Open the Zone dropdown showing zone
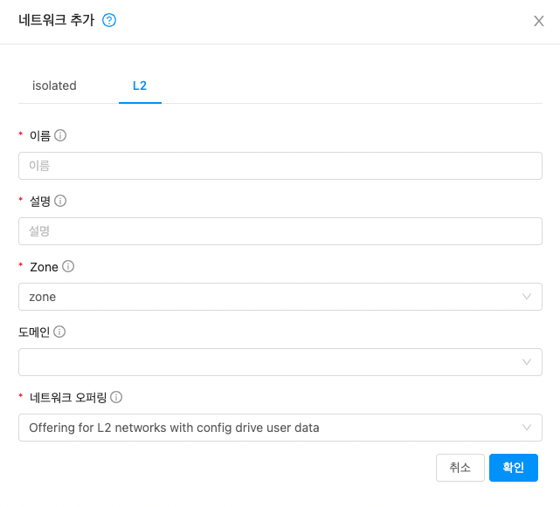This screenshot has height=507, width=560. coord(280,297)
